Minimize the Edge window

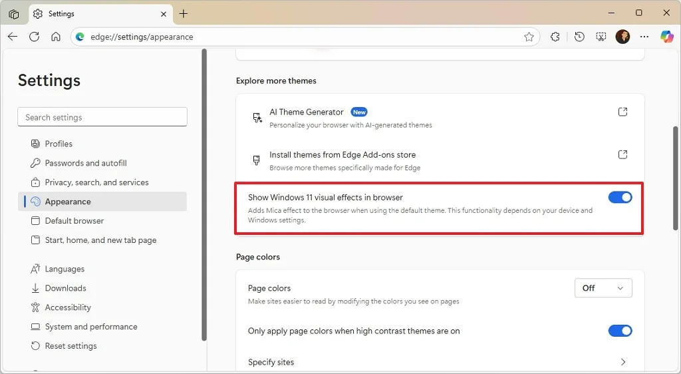coord(612,13)
